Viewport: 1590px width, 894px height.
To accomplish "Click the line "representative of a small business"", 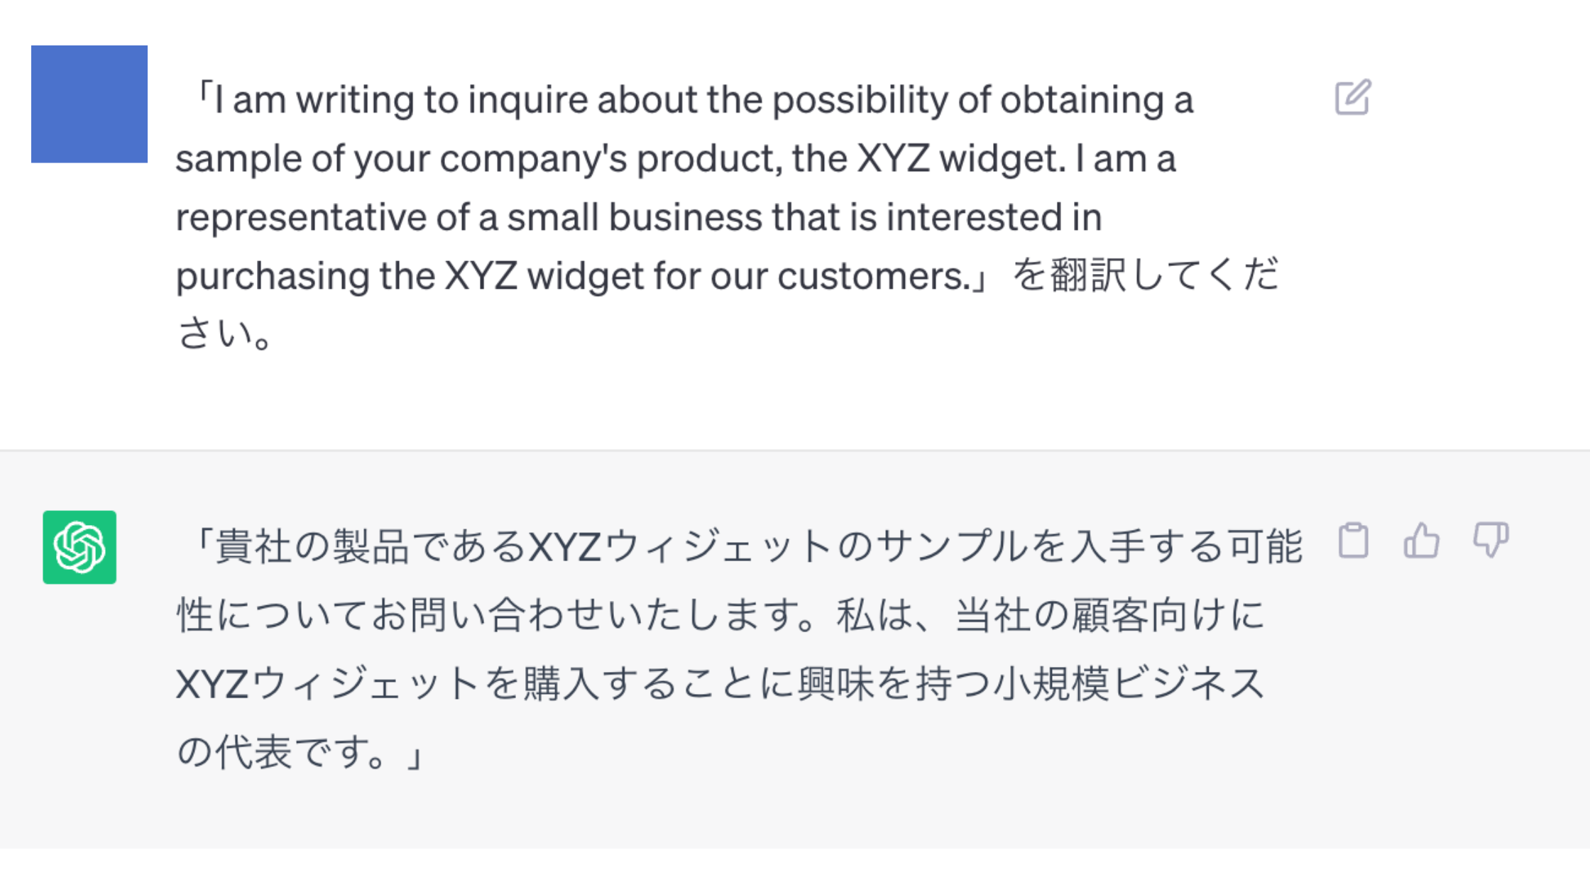I will 639,217.
